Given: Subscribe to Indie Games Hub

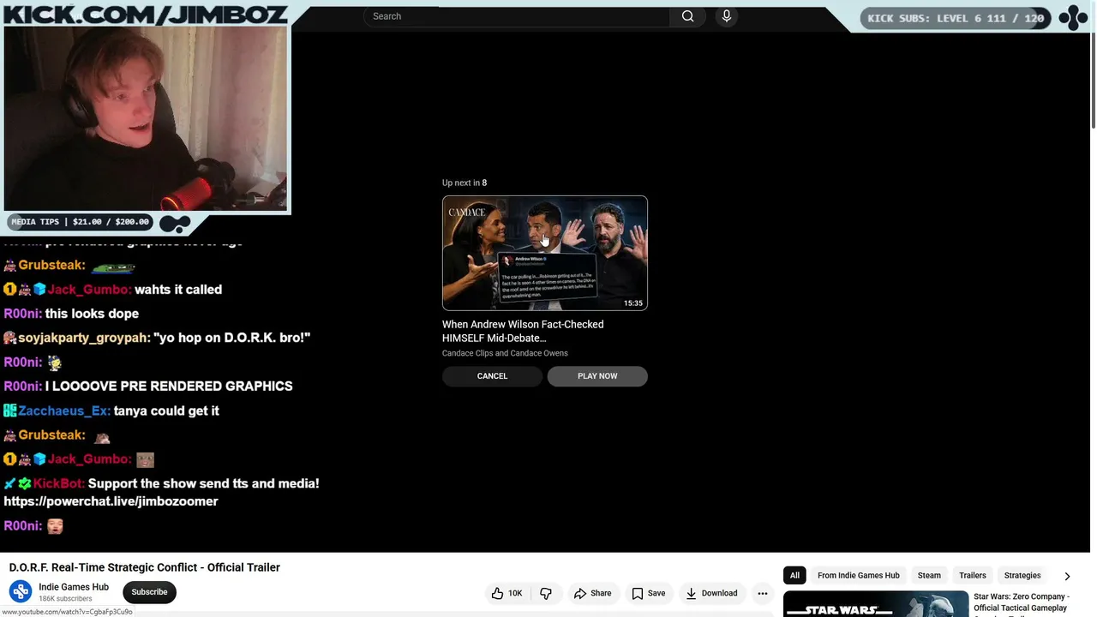Looking at the screenshot, I should click(149, 592).
